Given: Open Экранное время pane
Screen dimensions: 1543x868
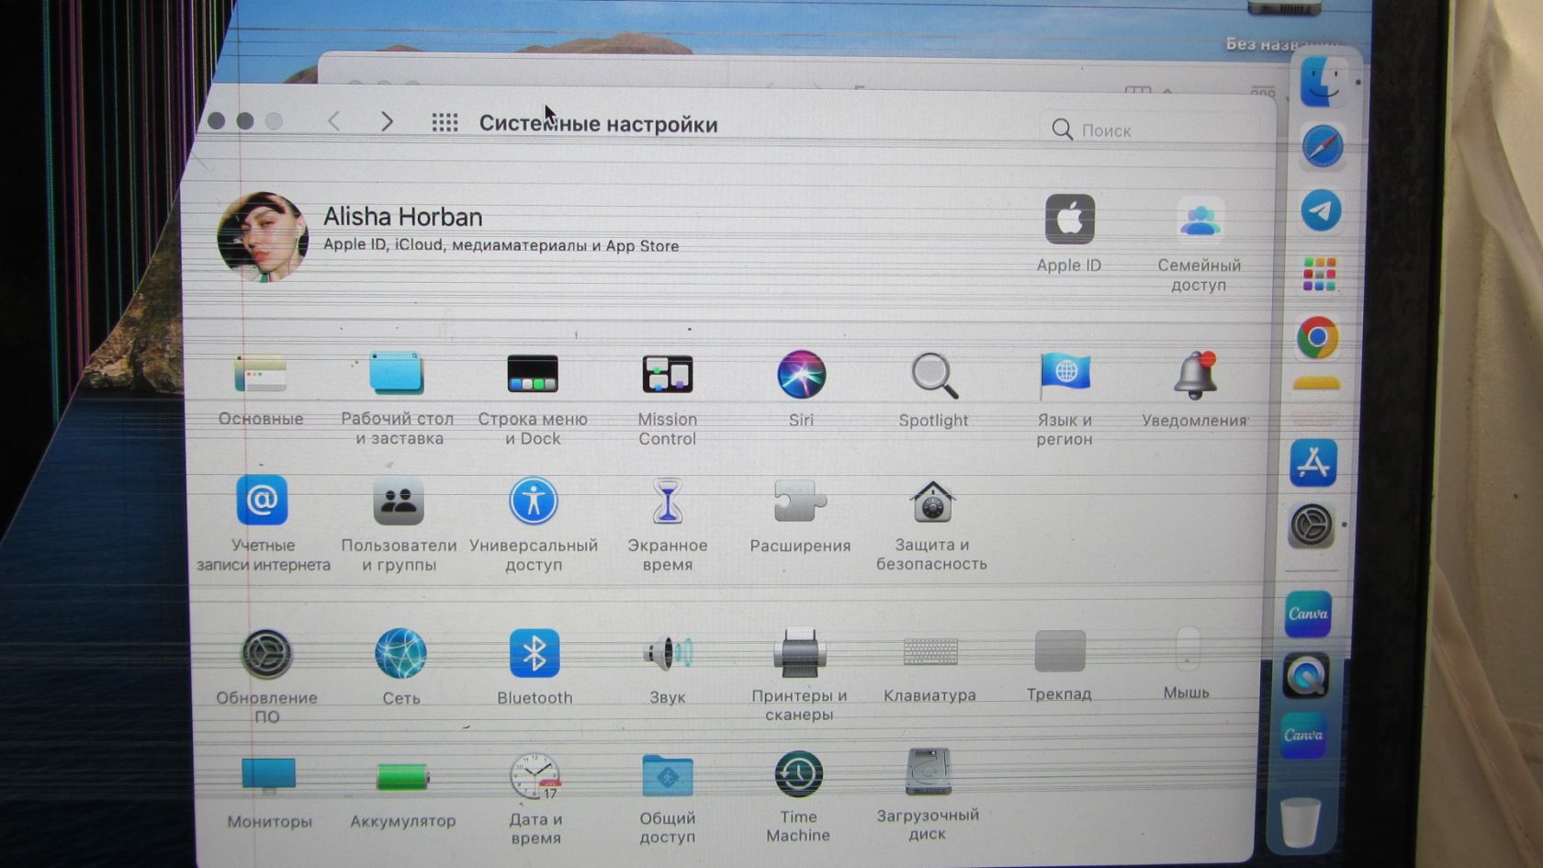Looking at the screenshot, I should click(668, 502).
